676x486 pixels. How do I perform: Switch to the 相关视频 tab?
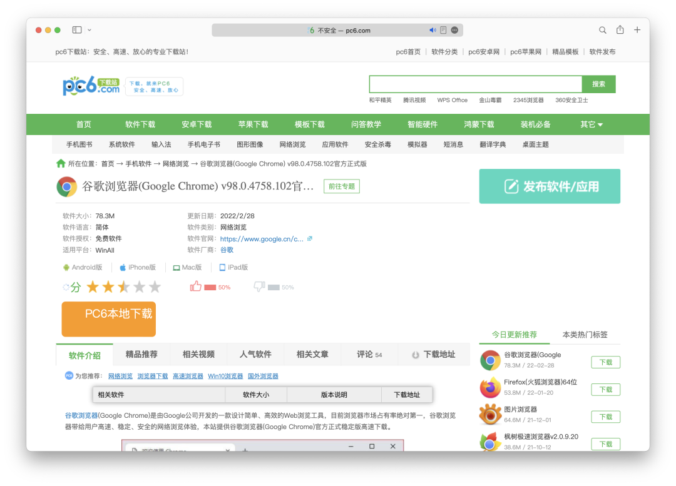[x=198, y=354]
